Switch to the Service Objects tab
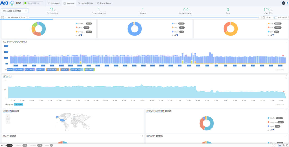The image size is (289, 147). tap(85, 3)
